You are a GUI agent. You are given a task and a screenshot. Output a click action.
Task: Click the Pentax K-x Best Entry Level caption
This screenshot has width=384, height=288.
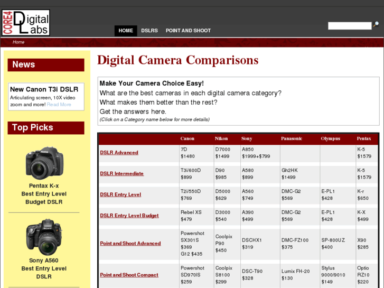[44, 194]
